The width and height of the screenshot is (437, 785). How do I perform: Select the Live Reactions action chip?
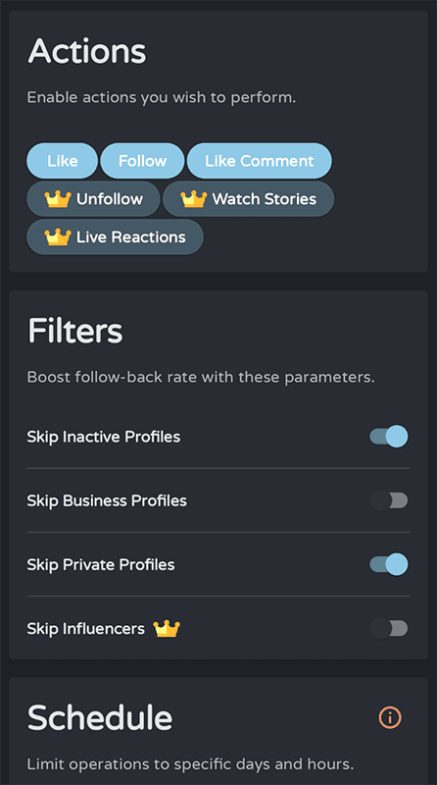(x=115, y=236)
